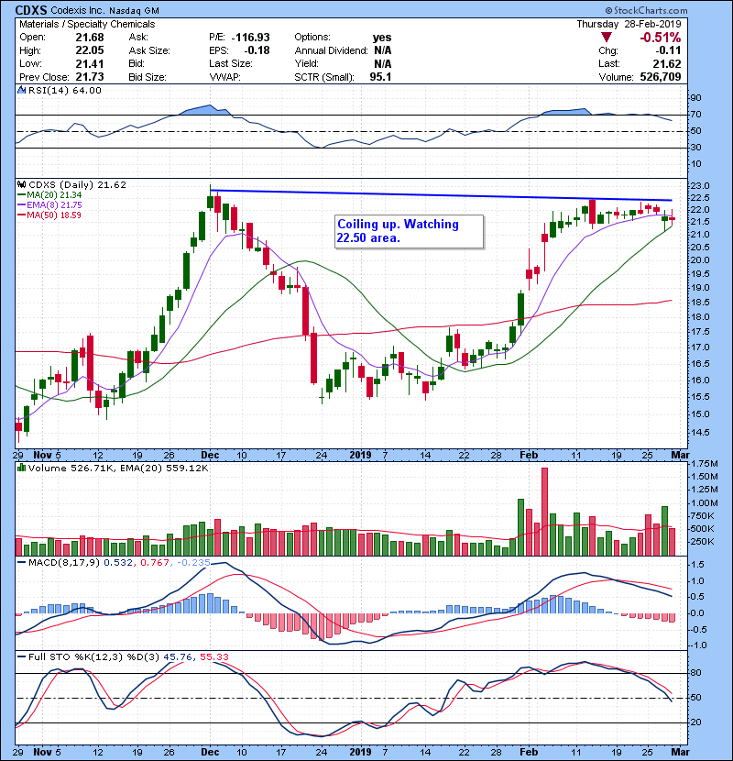Click the header Volume value 526,709
733x761 pixels.
coord(661,77)
